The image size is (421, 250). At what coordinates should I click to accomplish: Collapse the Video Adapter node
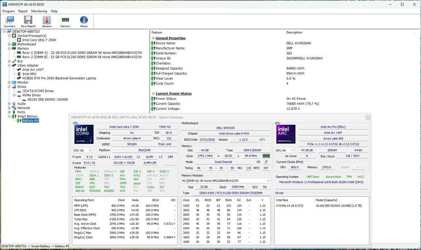9,65
